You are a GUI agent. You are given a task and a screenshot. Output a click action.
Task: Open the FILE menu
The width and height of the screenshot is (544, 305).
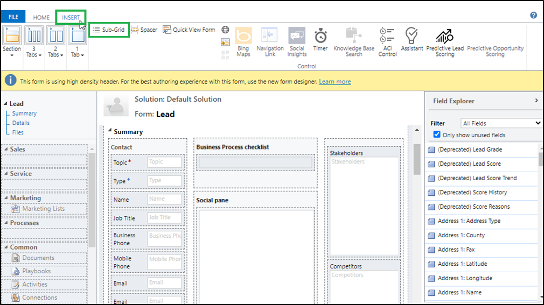tap(13, 17)
